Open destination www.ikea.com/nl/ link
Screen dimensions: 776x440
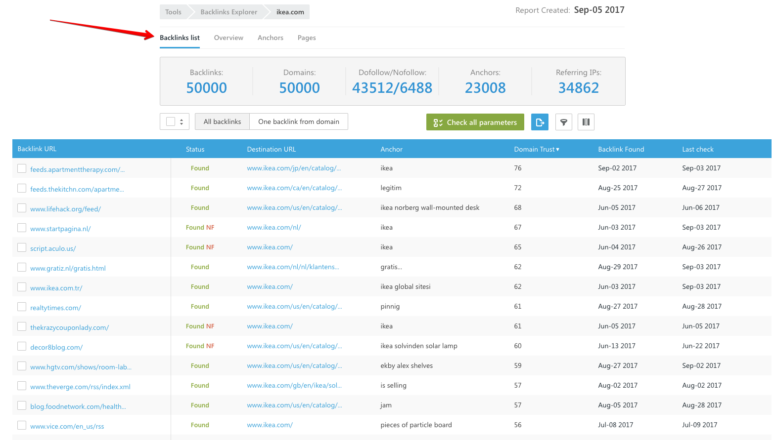274,227
